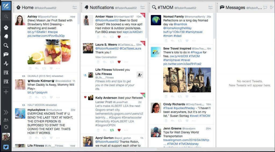This screenshot has height=152, width=275.
Task: Open the Accounts icon in the sidebar
Action: 6,120
